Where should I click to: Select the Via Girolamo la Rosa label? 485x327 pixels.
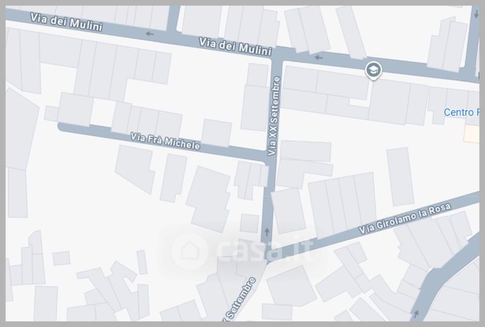pyautogui.click(x=404, y=218)
